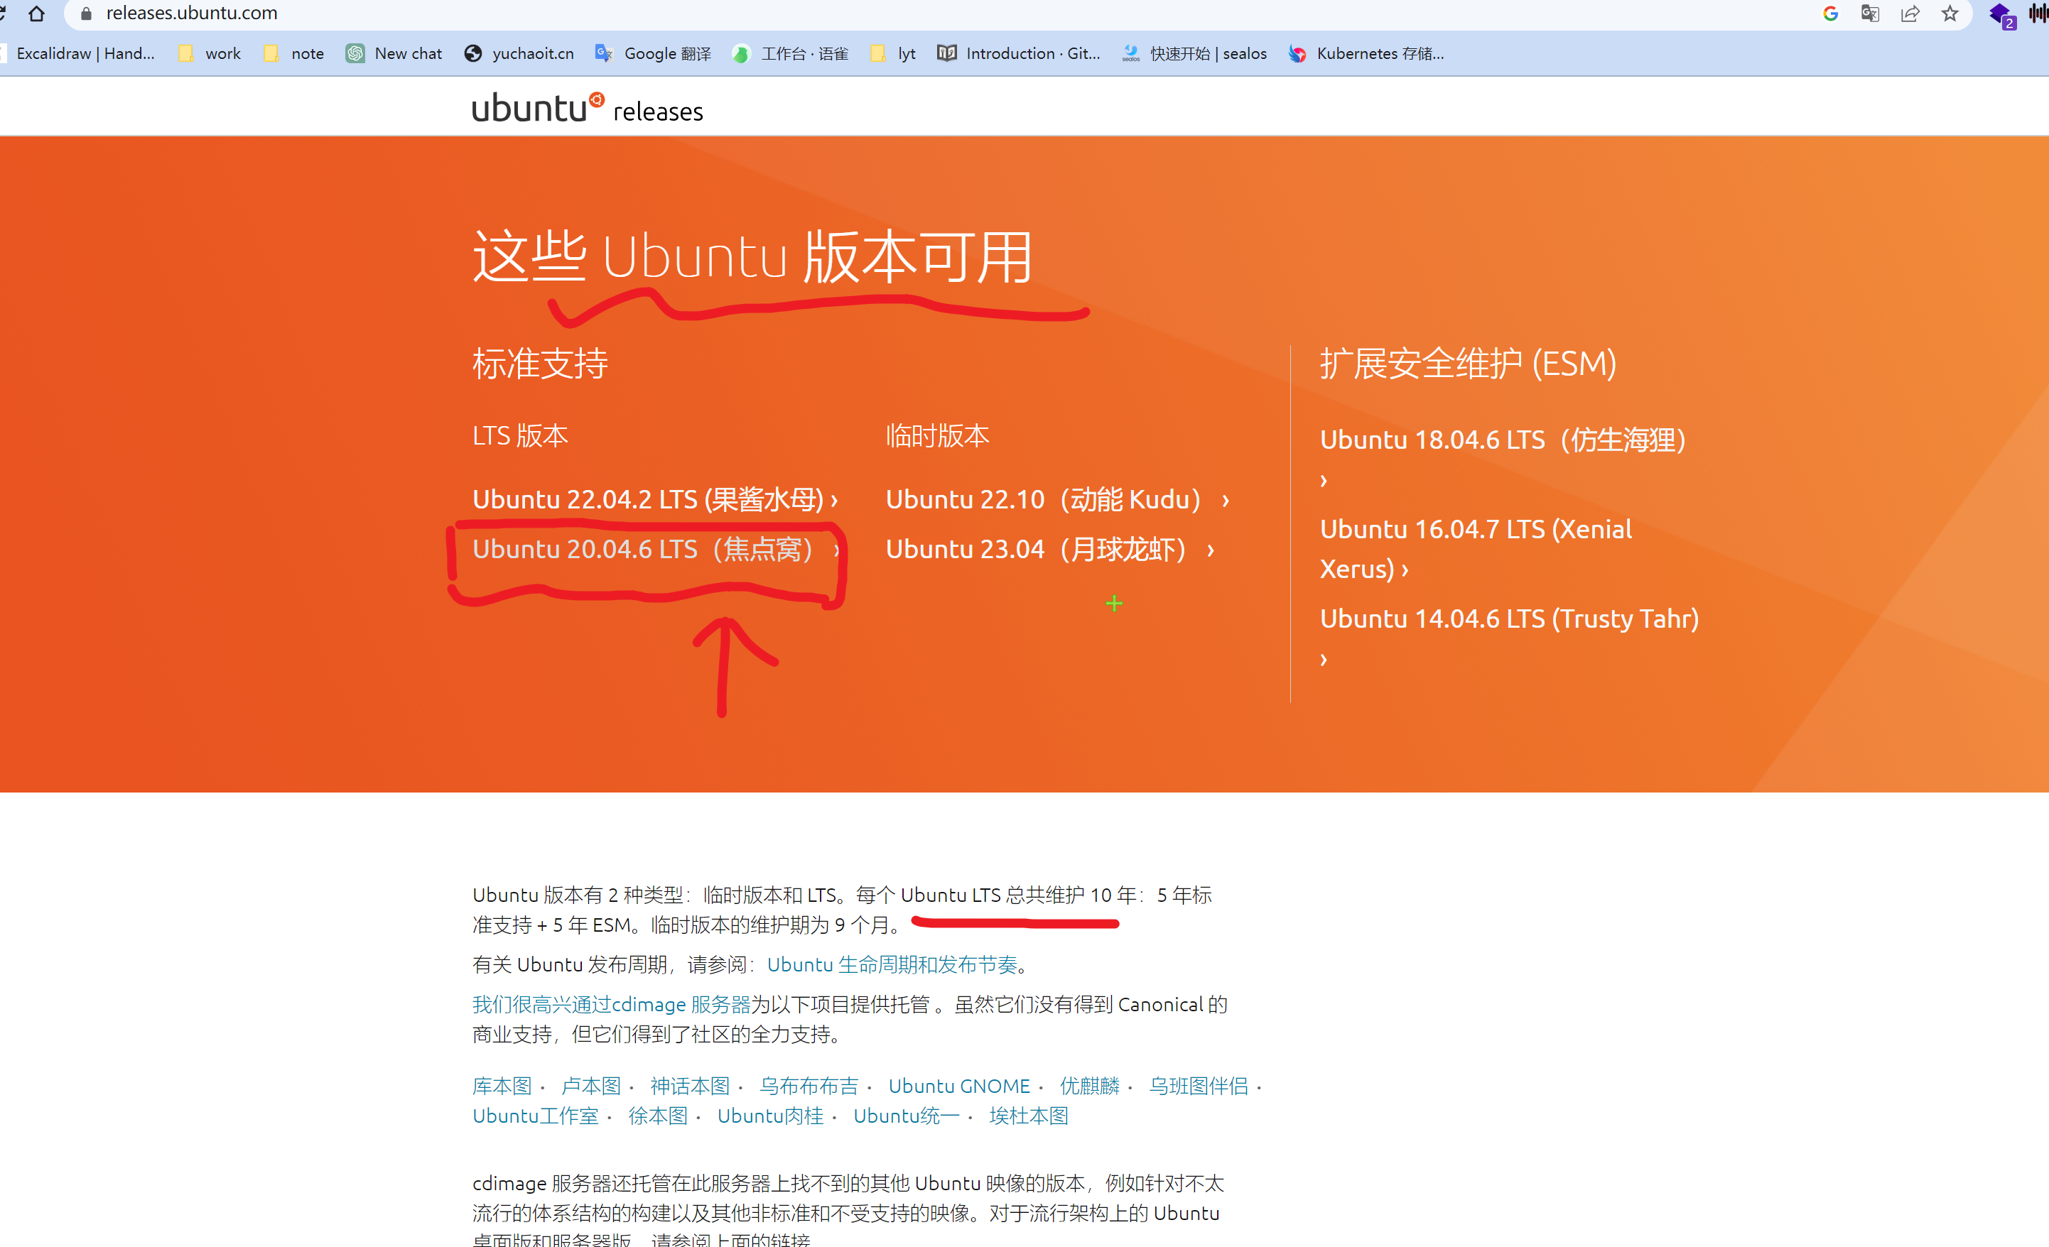Click the address bar URL

(x=192, y=13)
